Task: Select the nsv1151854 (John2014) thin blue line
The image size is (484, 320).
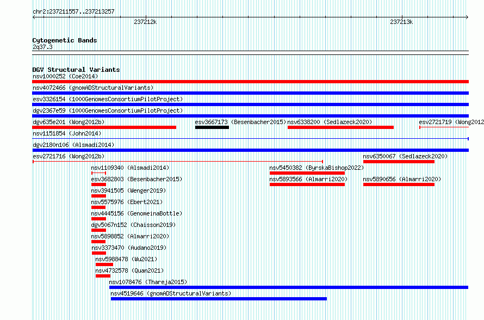Action: tap(250, 139)
